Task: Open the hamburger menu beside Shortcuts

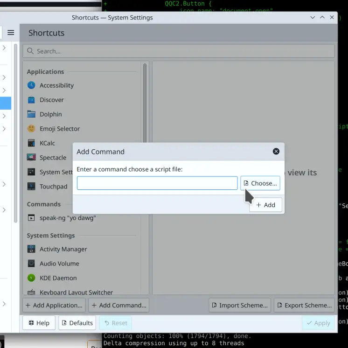Action: click(11, 33)
